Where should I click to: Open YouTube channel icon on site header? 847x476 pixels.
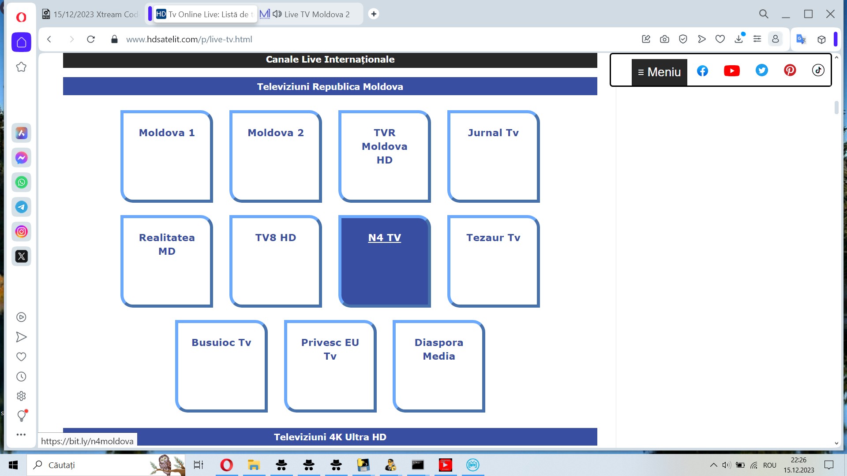732,71
